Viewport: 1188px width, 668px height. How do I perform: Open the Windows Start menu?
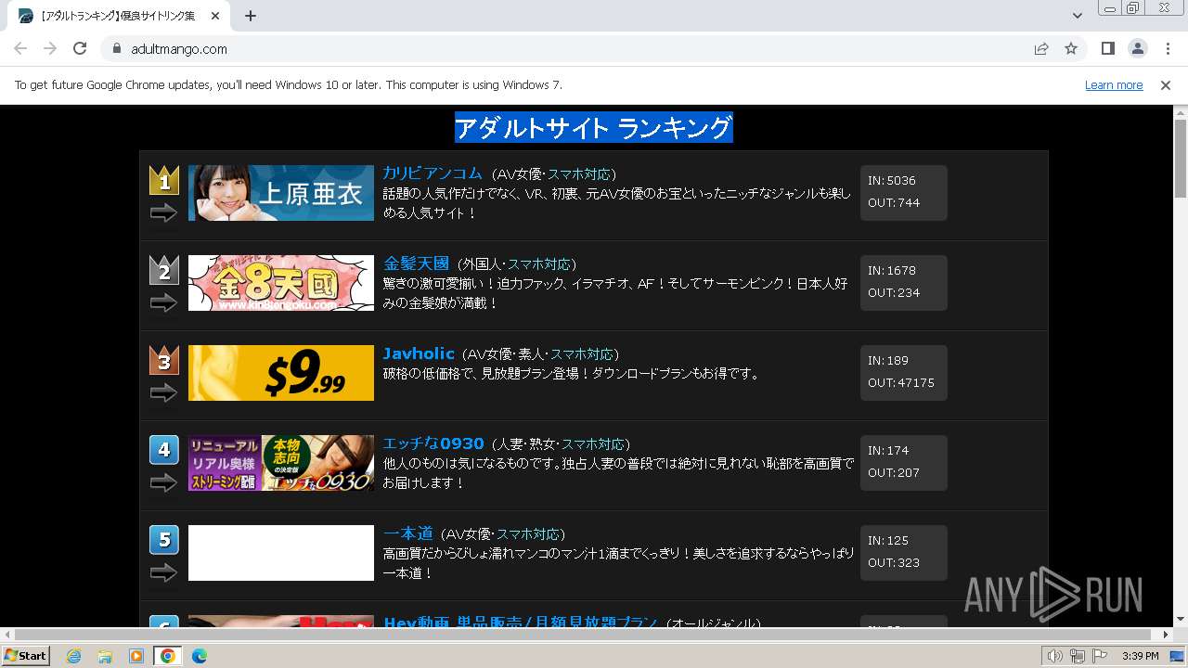pos(25,656)
